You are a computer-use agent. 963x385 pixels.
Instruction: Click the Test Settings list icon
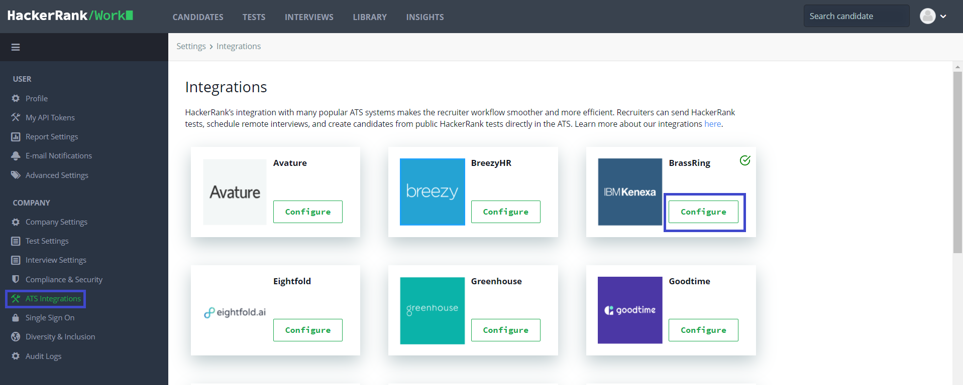16,241
